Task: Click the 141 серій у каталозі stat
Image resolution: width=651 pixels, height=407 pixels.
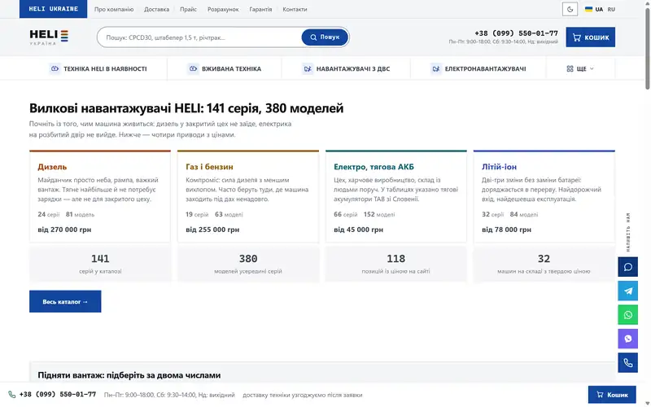Action: point(100,264)
